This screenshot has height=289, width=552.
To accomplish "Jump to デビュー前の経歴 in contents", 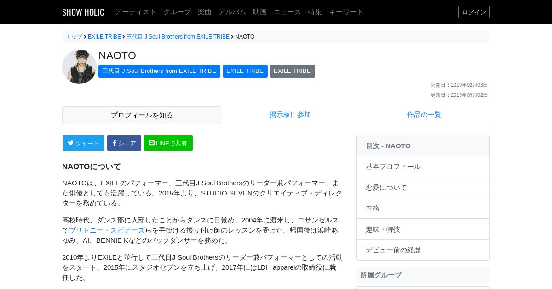I will click(x=423, y=250).
